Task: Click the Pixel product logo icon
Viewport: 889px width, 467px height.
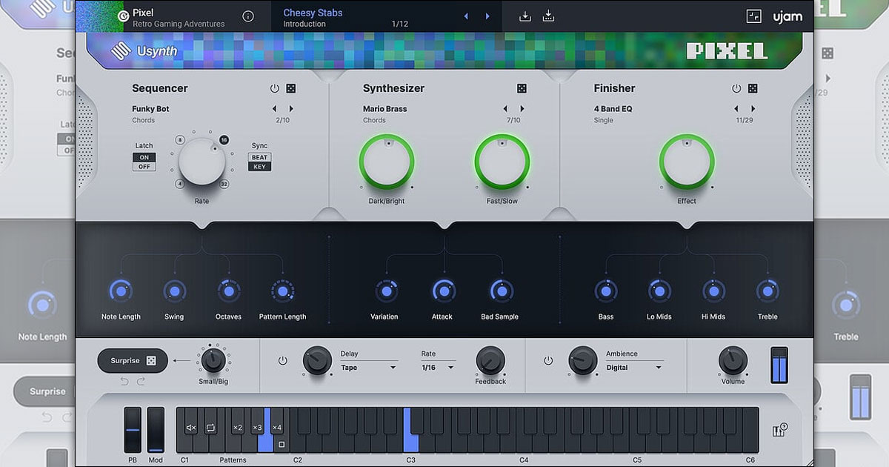Action: click(x=123, y=16)
